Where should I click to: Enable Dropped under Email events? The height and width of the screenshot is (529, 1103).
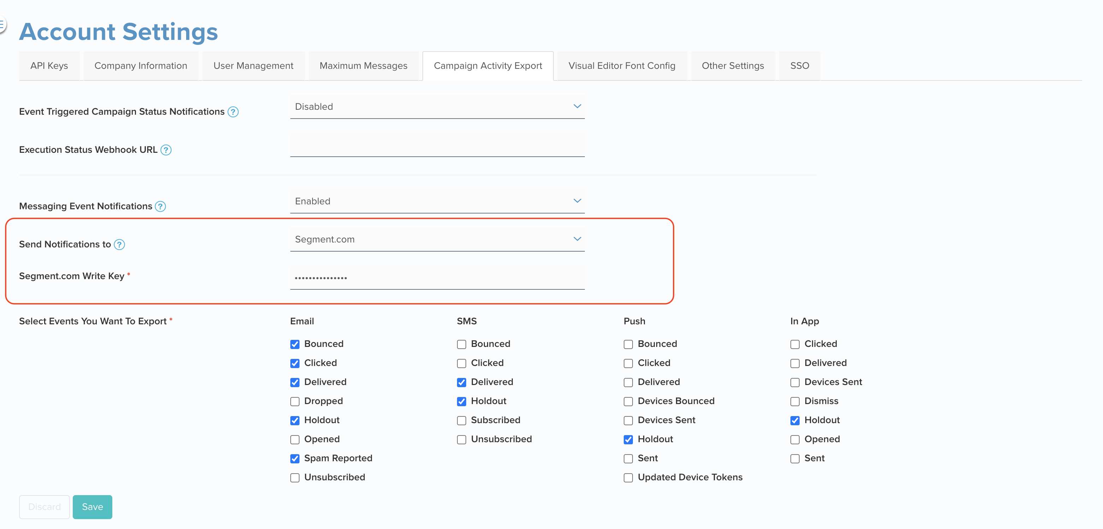click(295, 402)
